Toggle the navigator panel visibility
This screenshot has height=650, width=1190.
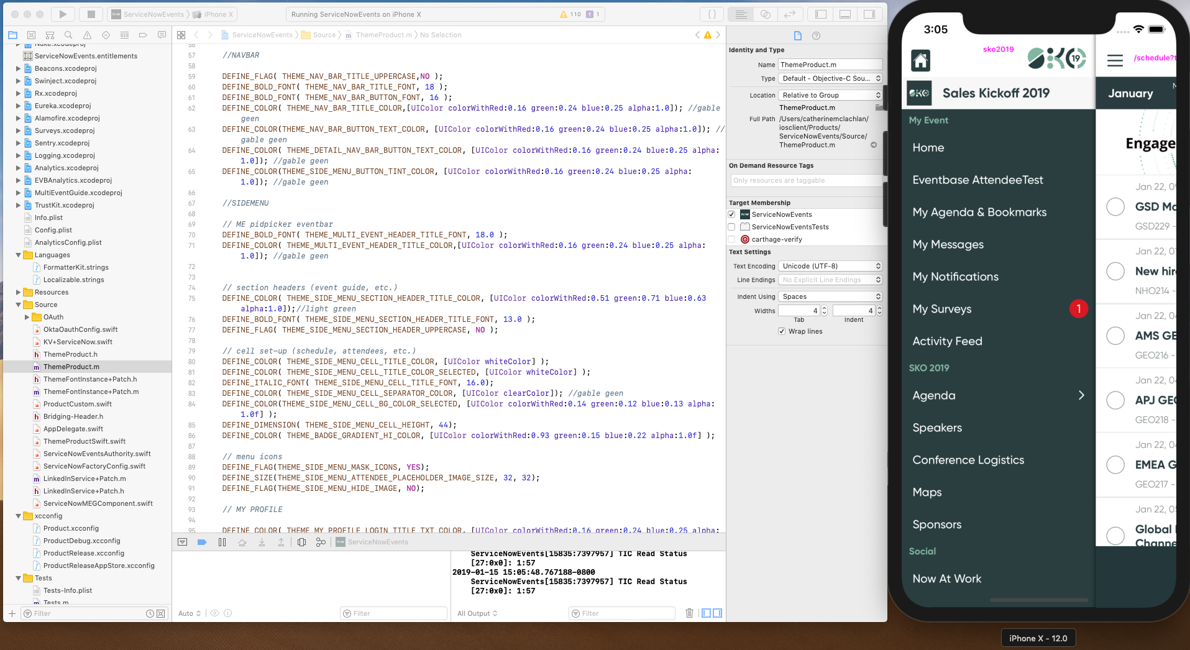(821, 14)
